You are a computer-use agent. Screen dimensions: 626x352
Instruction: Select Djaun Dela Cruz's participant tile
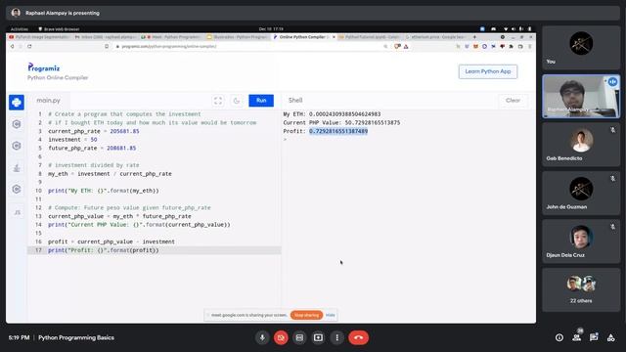click(x=581, y=242)
